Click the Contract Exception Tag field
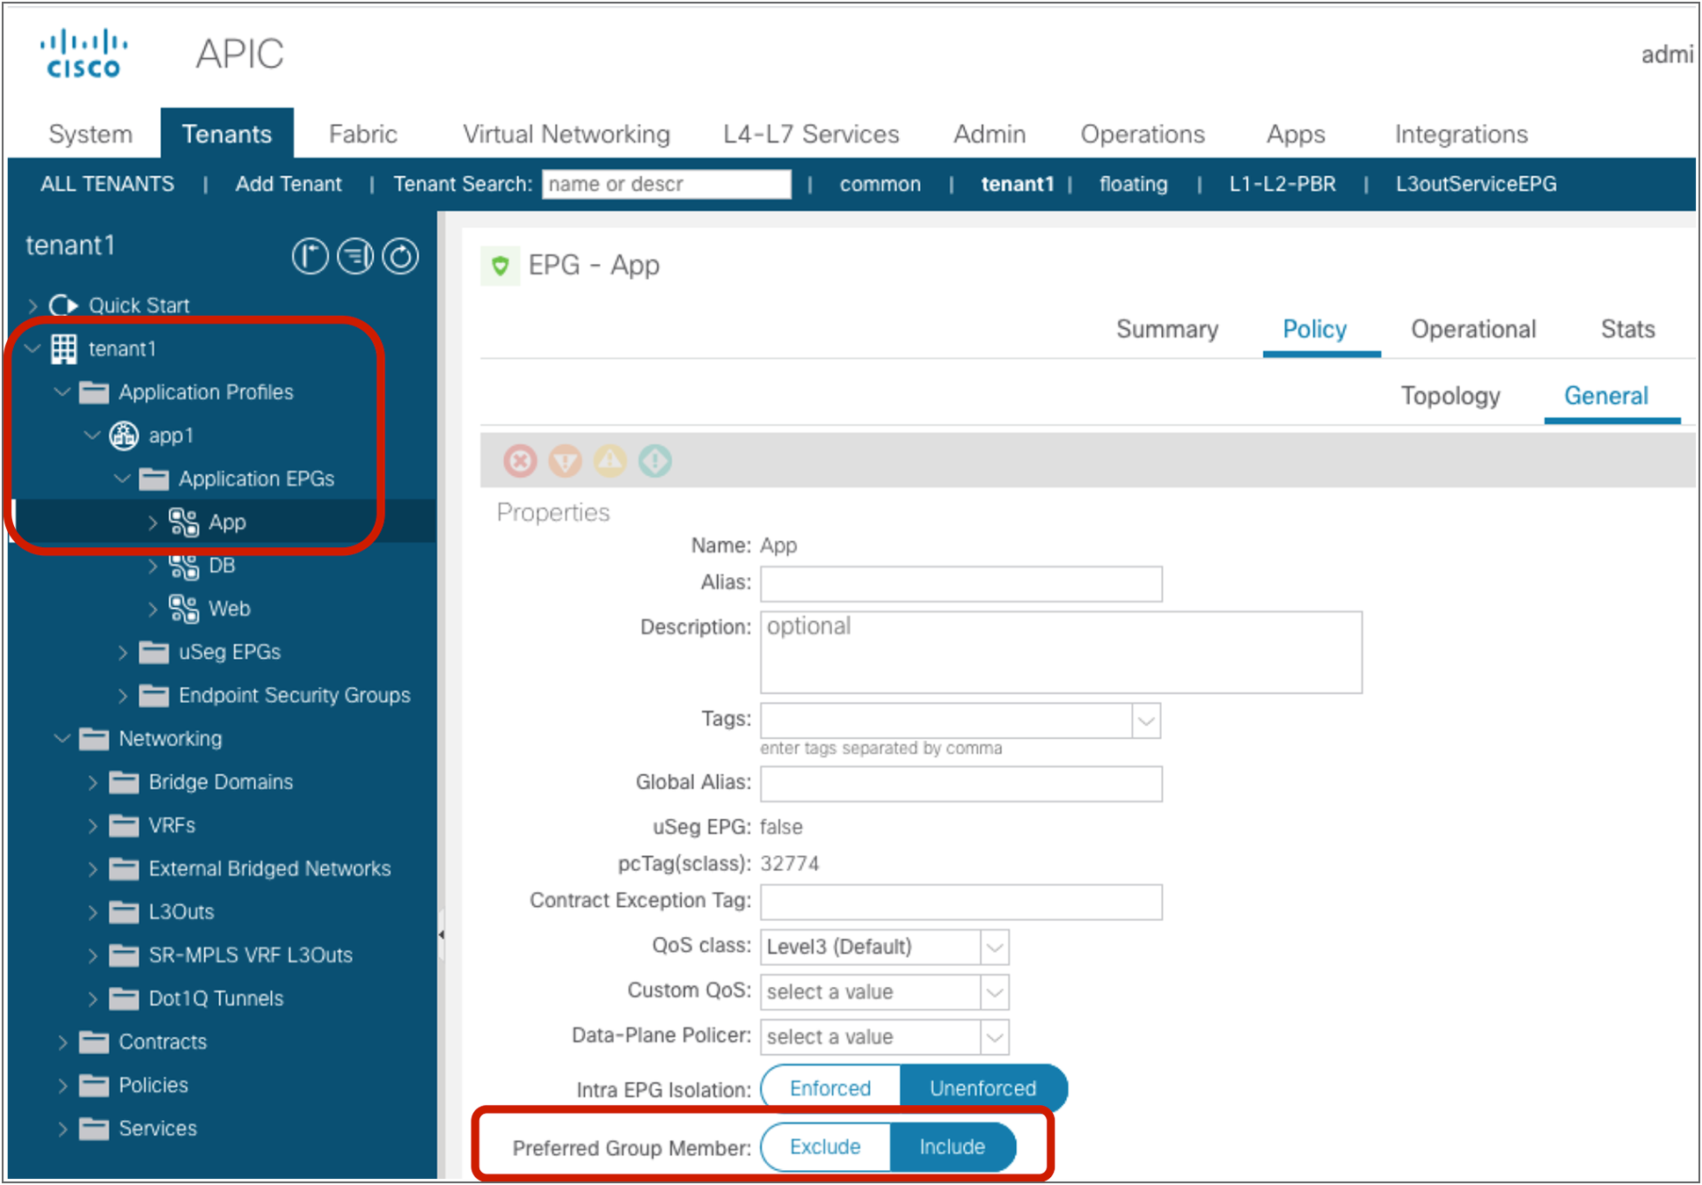Viewport: 1702px width, 1185px height. 961,902
